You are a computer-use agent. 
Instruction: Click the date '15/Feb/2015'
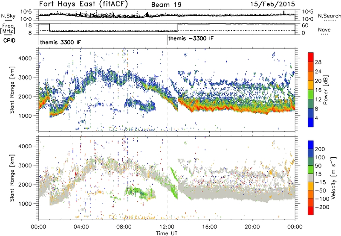click(x=273, y=4)
